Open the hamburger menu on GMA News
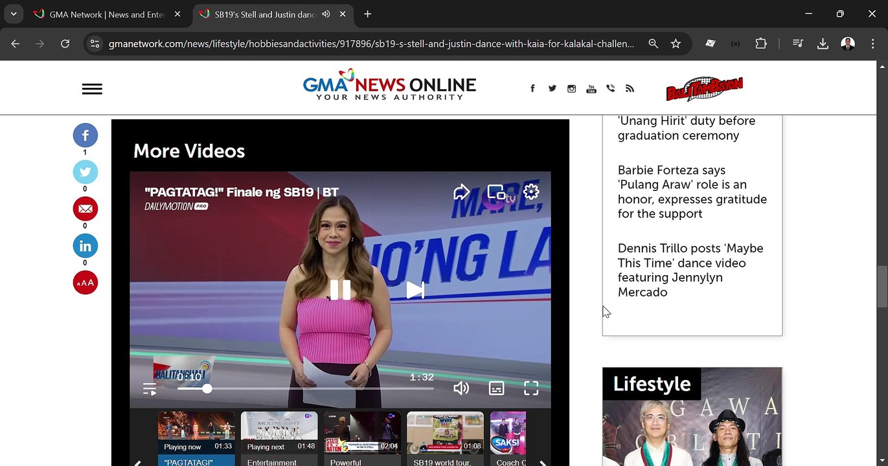This screenshot has width=888, height=466. (x=92, y=89)
